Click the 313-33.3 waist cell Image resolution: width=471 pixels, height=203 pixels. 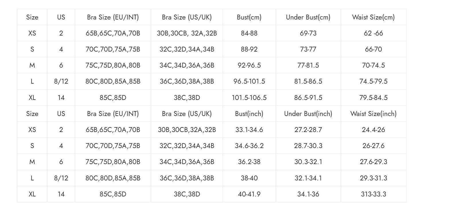pyautogui.click(x=373, y=194)
